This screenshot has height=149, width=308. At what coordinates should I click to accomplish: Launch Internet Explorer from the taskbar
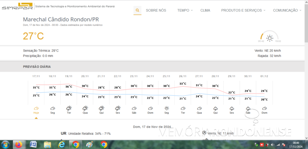61,145
